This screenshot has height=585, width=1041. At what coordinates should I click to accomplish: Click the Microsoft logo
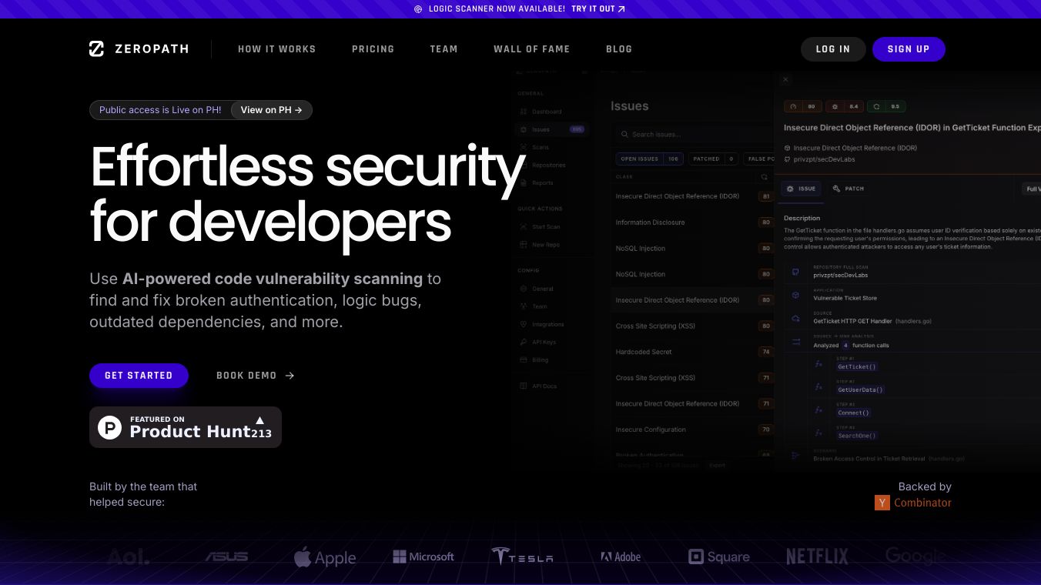point(423,557)
